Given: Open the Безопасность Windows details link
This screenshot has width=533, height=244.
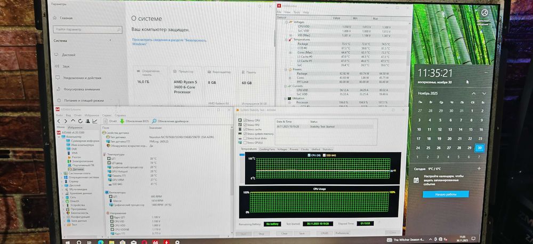Looking at the screenshot, I should pyautogui.click(x=169, y=42).
